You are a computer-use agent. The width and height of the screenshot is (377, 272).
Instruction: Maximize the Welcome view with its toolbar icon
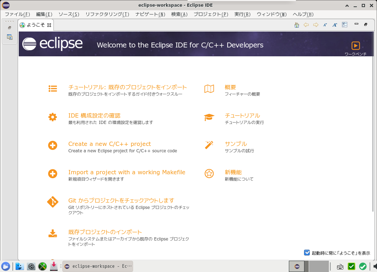point(366,24)
